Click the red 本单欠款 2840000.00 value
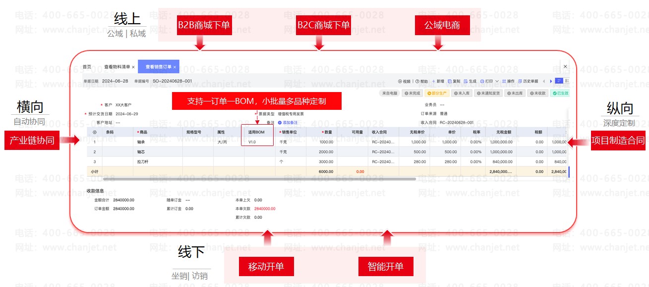 265,209
